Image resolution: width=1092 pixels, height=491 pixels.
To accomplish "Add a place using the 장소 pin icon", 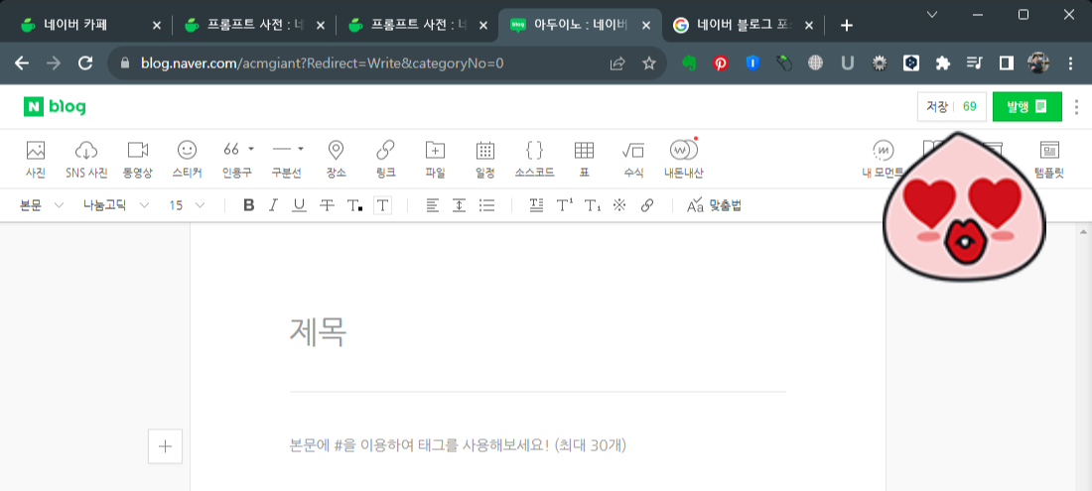I will pyautogui.click(x=337, y=160).
